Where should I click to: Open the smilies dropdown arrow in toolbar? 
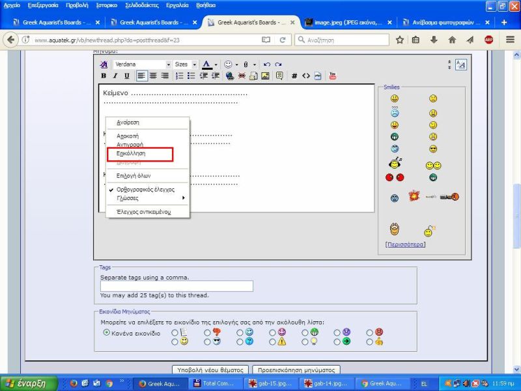pyautogui.click(x=236, y=65)
